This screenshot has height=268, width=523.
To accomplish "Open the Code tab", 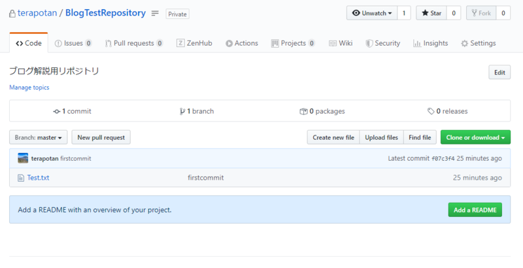I will coord(29,43).
